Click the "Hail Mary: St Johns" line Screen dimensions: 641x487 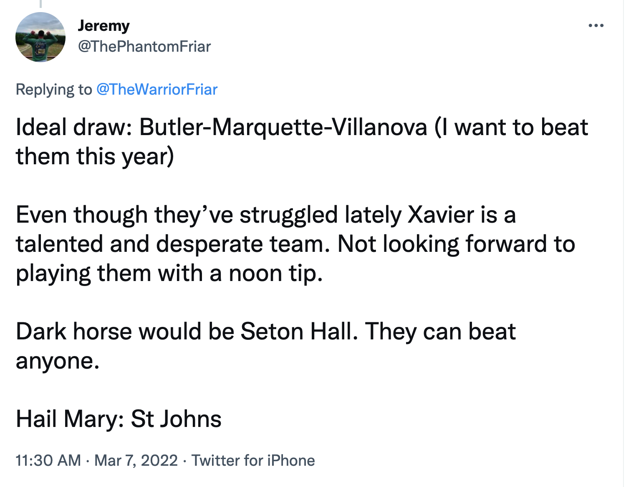(119, 419)
